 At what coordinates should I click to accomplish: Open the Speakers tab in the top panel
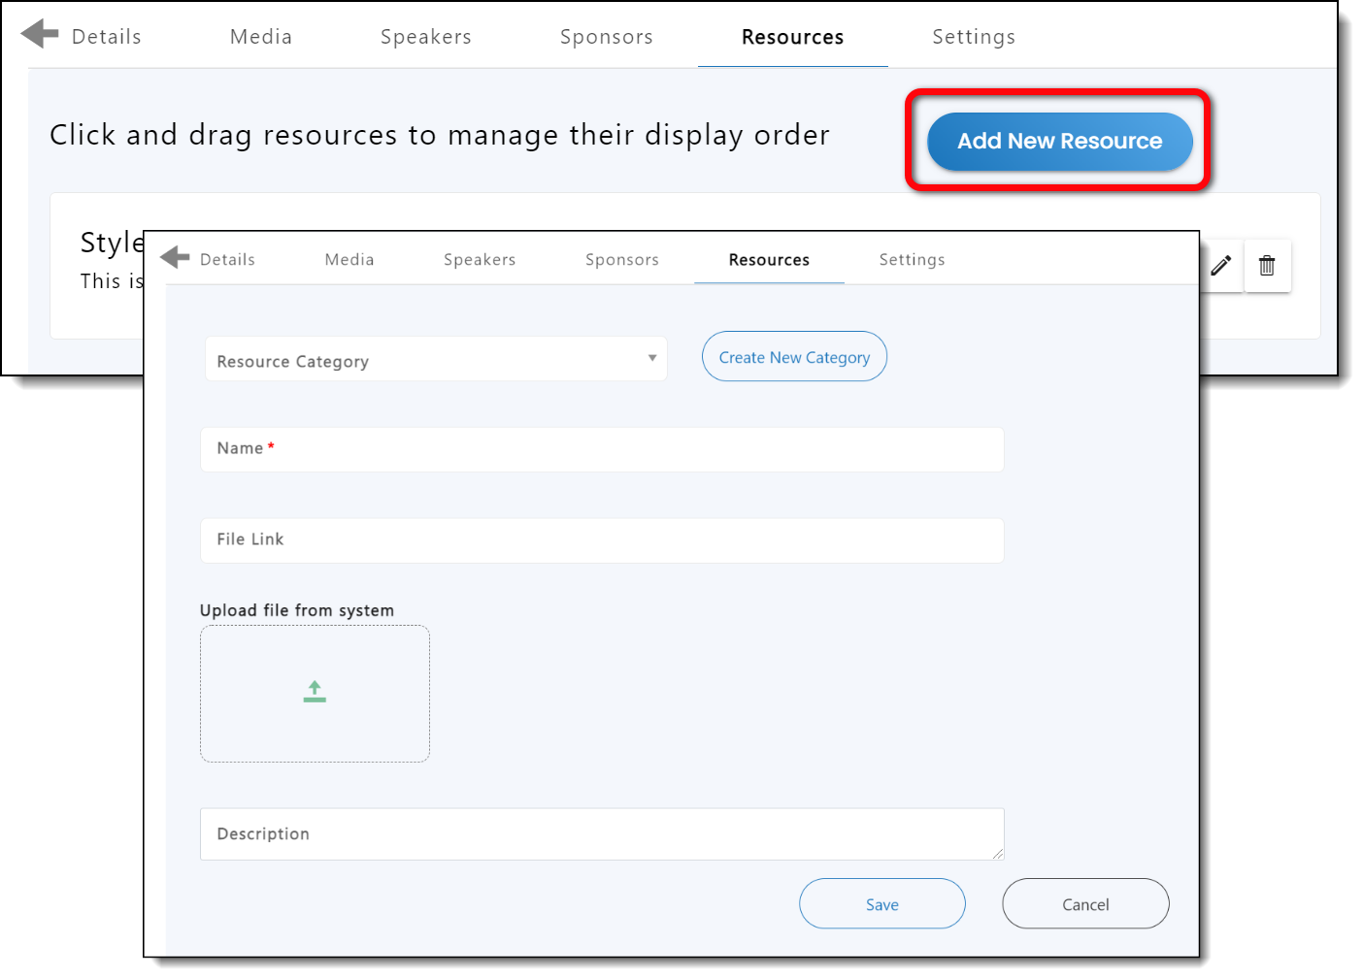click(x=425, y=37)
